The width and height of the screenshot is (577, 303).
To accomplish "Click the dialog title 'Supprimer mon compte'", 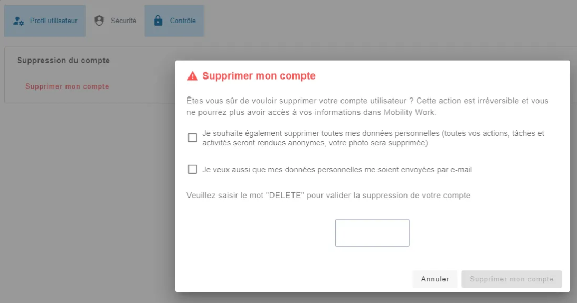I will point(259,76).
